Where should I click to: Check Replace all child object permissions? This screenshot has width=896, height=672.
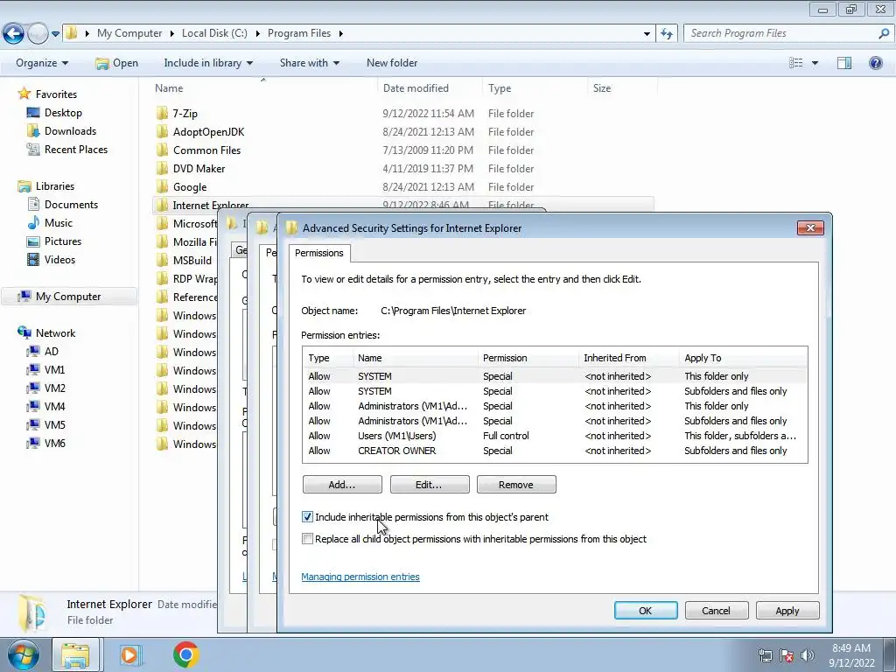[307, 539]
